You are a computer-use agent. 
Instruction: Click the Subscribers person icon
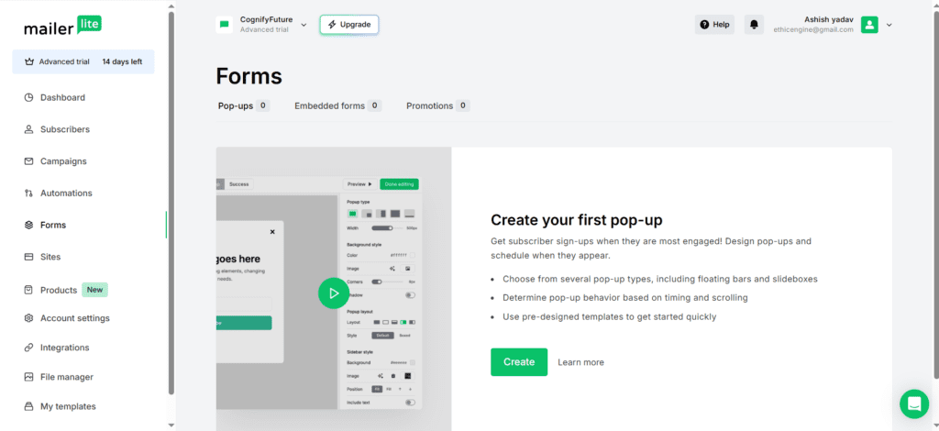click(28, 129)
